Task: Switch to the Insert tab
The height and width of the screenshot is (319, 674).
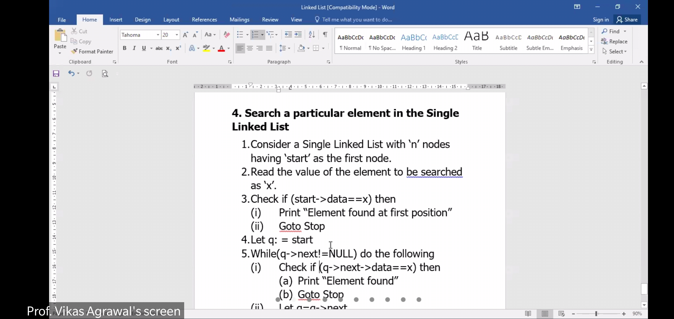Action: tap(116, 19)
